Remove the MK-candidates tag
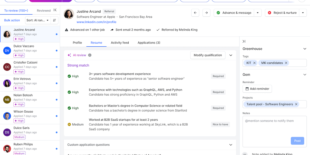The height and width of the screenshot is (155, 310). [x=286, y=63]
